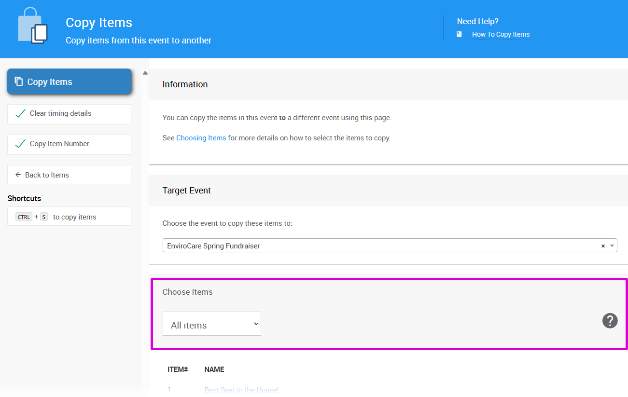
Task: Click the NAME column header
Action: (214, 370)
